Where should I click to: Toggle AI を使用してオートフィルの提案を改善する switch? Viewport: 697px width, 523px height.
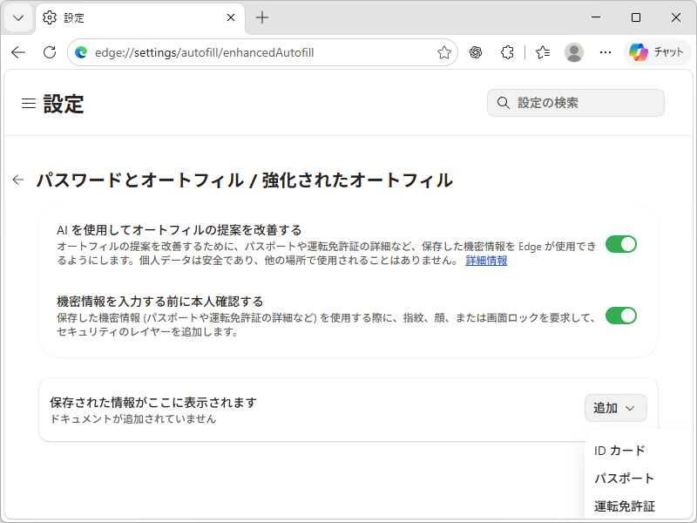(x=621, y=244)
